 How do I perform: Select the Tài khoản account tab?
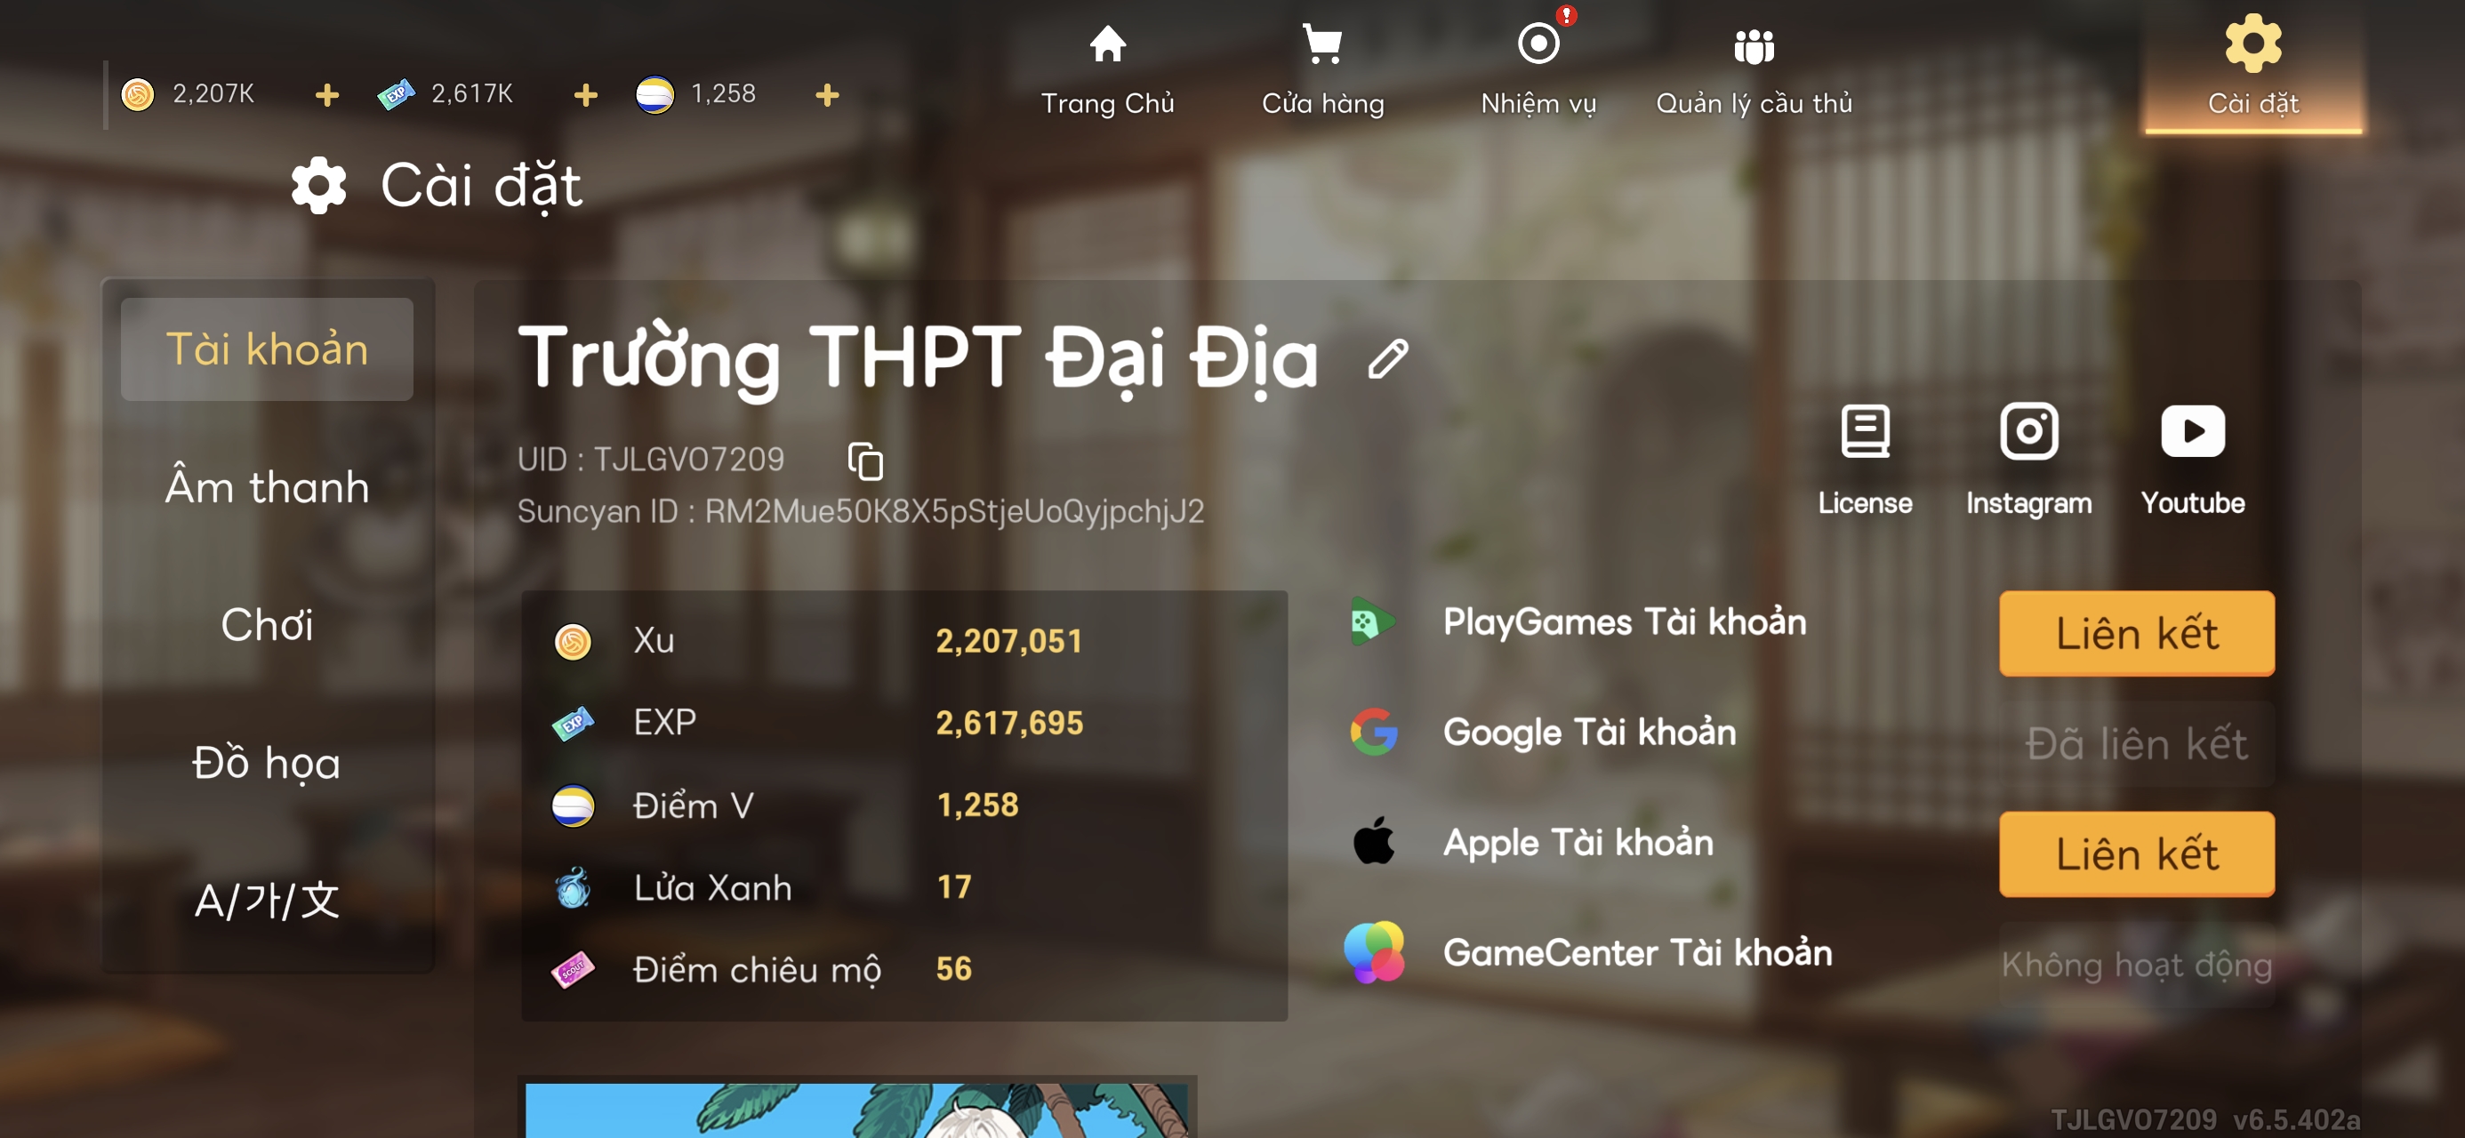click(x=267, y=349)
